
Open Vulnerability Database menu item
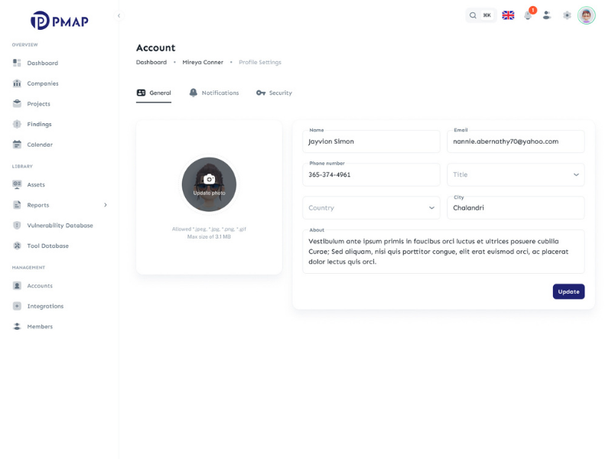60,225
